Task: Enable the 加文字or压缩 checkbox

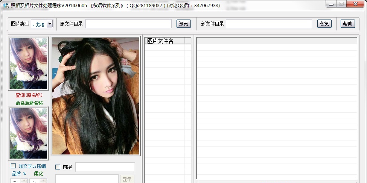Action: [13, 166]
